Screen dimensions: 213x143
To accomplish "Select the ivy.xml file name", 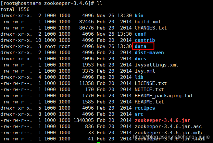I will [x=145, y=71].
